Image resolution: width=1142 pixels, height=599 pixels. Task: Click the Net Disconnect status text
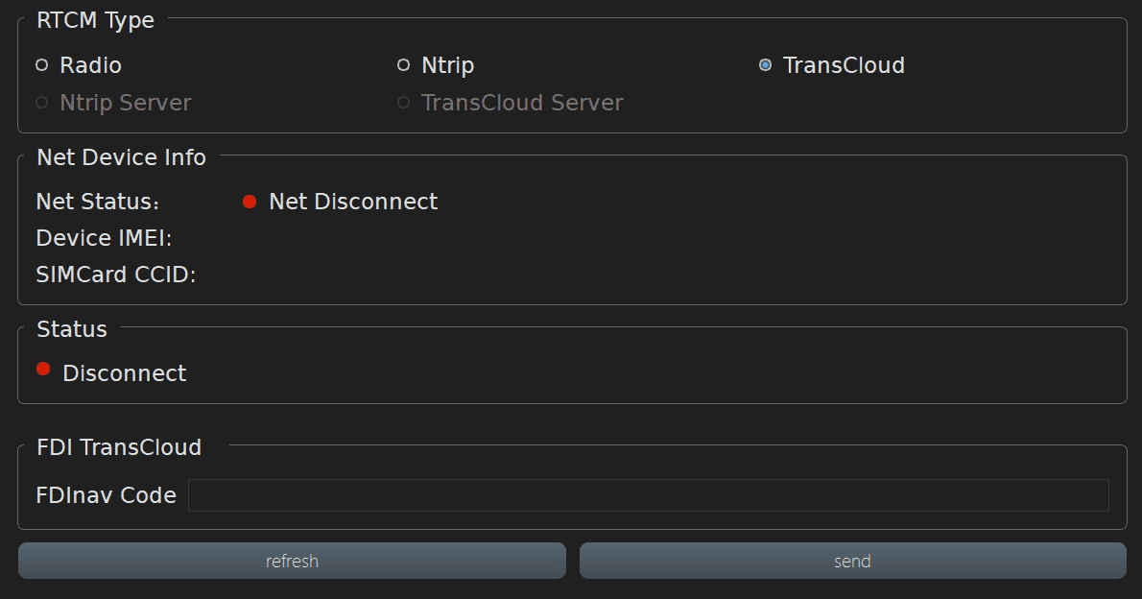(x=353, y=202)
